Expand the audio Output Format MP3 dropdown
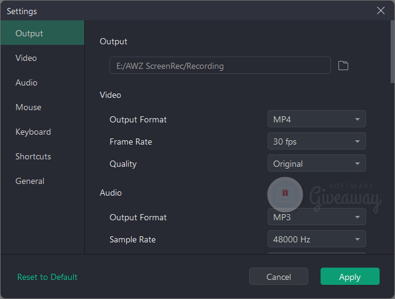 [x=316, y=217]
